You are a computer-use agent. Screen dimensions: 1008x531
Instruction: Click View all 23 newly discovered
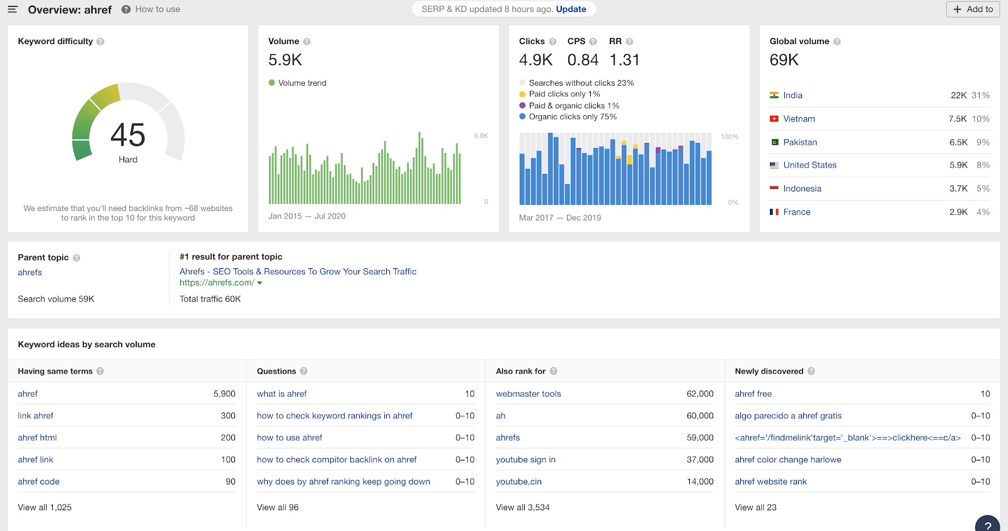[755, 508]
